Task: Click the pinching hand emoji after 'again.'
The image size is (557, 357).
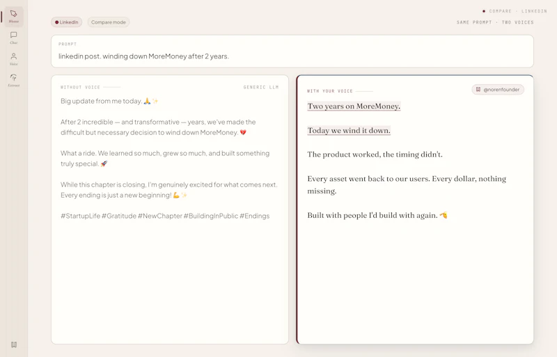Action: (444, 215)
